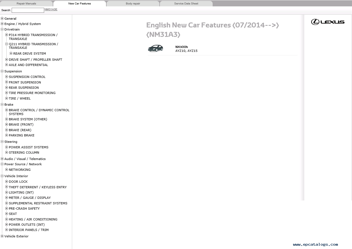The height and width of the screenshot is (249, 352).
Task: Expand the BRAKE (FRONT) node
Action: click(x=7, y=124)
